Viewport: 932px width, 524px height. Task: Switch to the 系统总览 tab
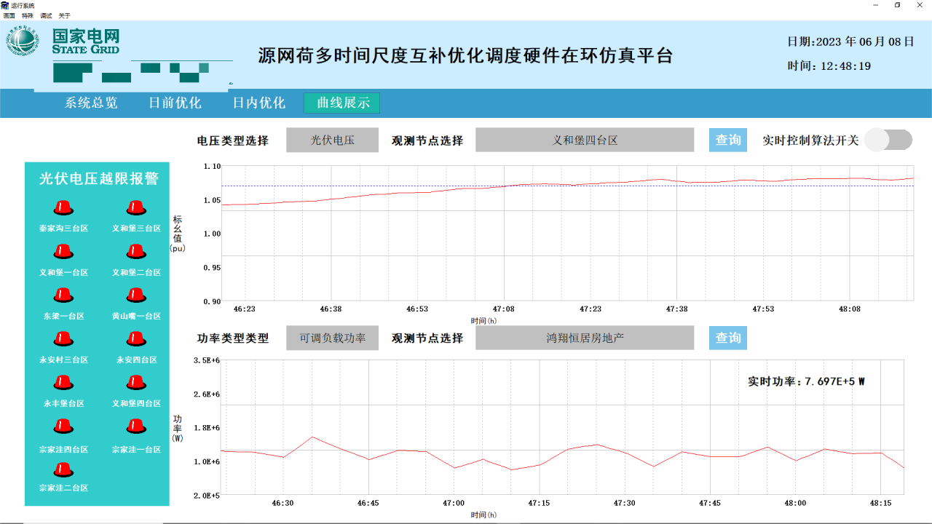(x=91, y=103)
